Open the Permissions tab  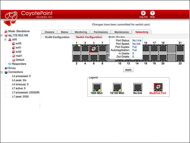pyautogui.click(x=101, y=32)
